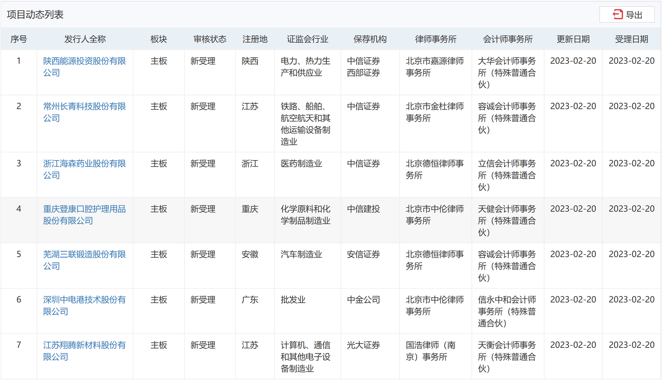Click the 审核状态 column header
672x385 pixels.
click(210, 39)
